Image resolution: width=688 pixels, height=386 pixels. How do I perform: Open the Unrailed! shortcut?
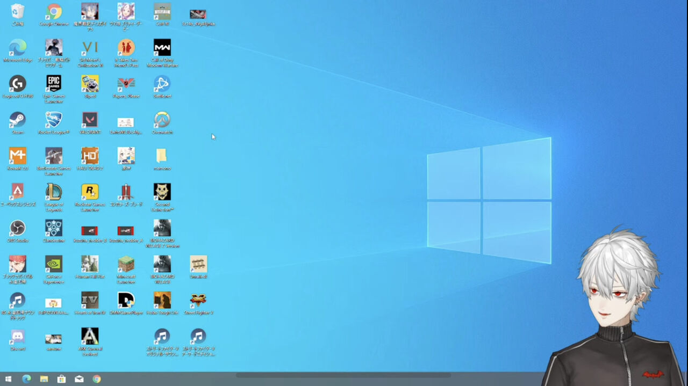click(198, 264)
